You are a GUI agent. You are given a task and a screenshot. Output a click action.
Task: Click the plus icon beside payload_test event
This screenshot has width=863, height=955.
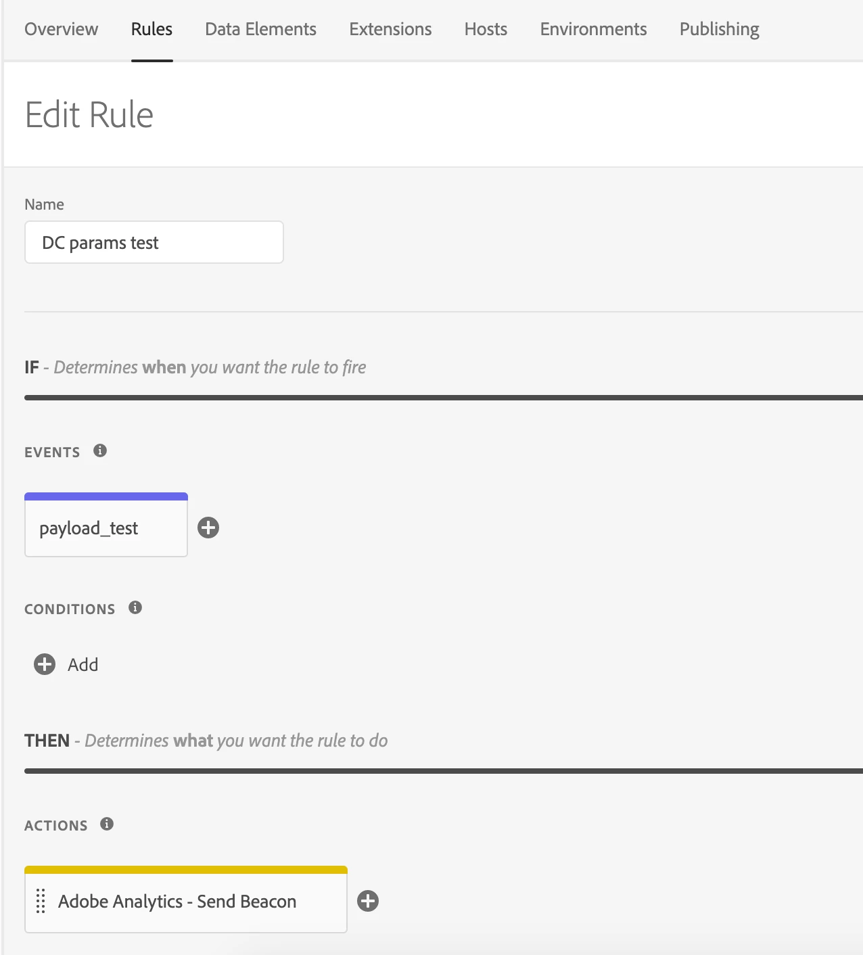208,528
